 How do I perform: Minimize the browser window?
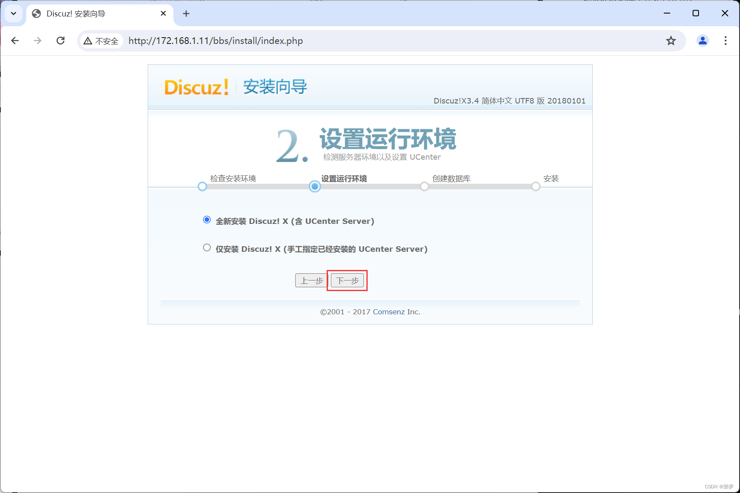667,14
